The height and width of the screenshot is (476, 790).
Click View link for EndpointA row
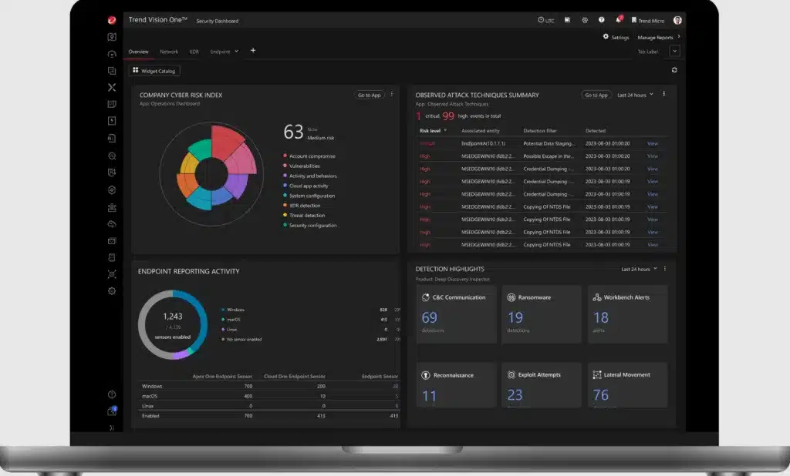point(653,143)
